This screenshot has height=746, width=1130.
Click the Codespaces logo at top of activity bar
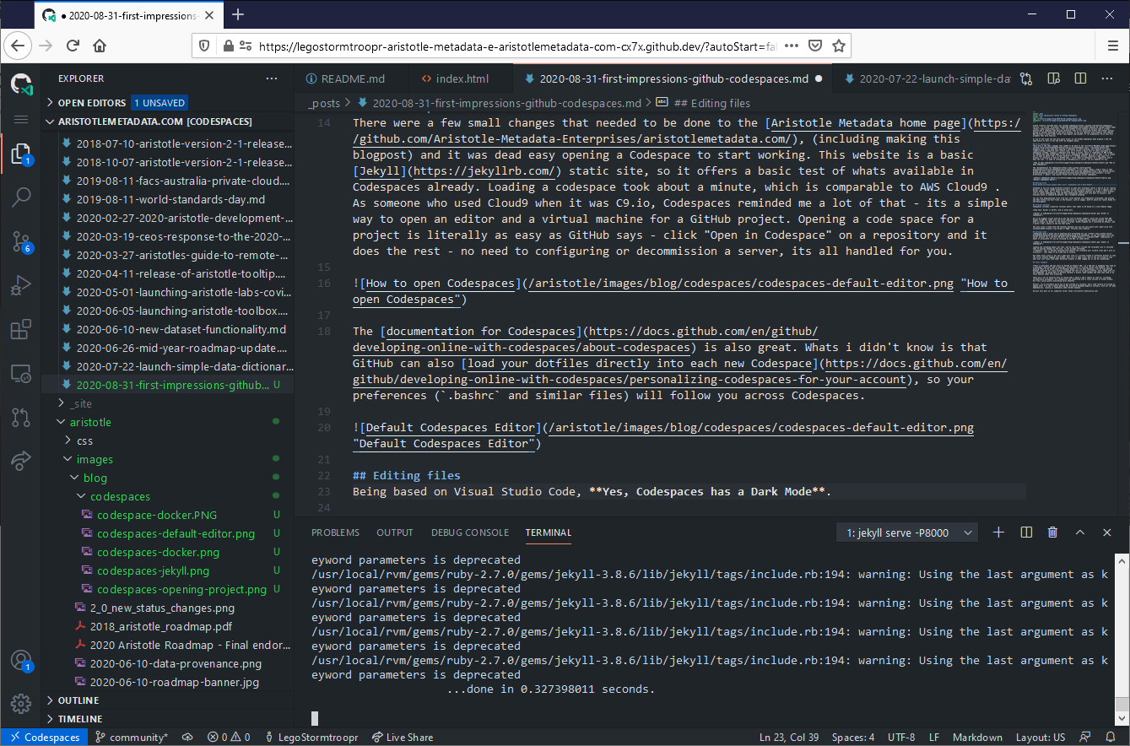21,84
